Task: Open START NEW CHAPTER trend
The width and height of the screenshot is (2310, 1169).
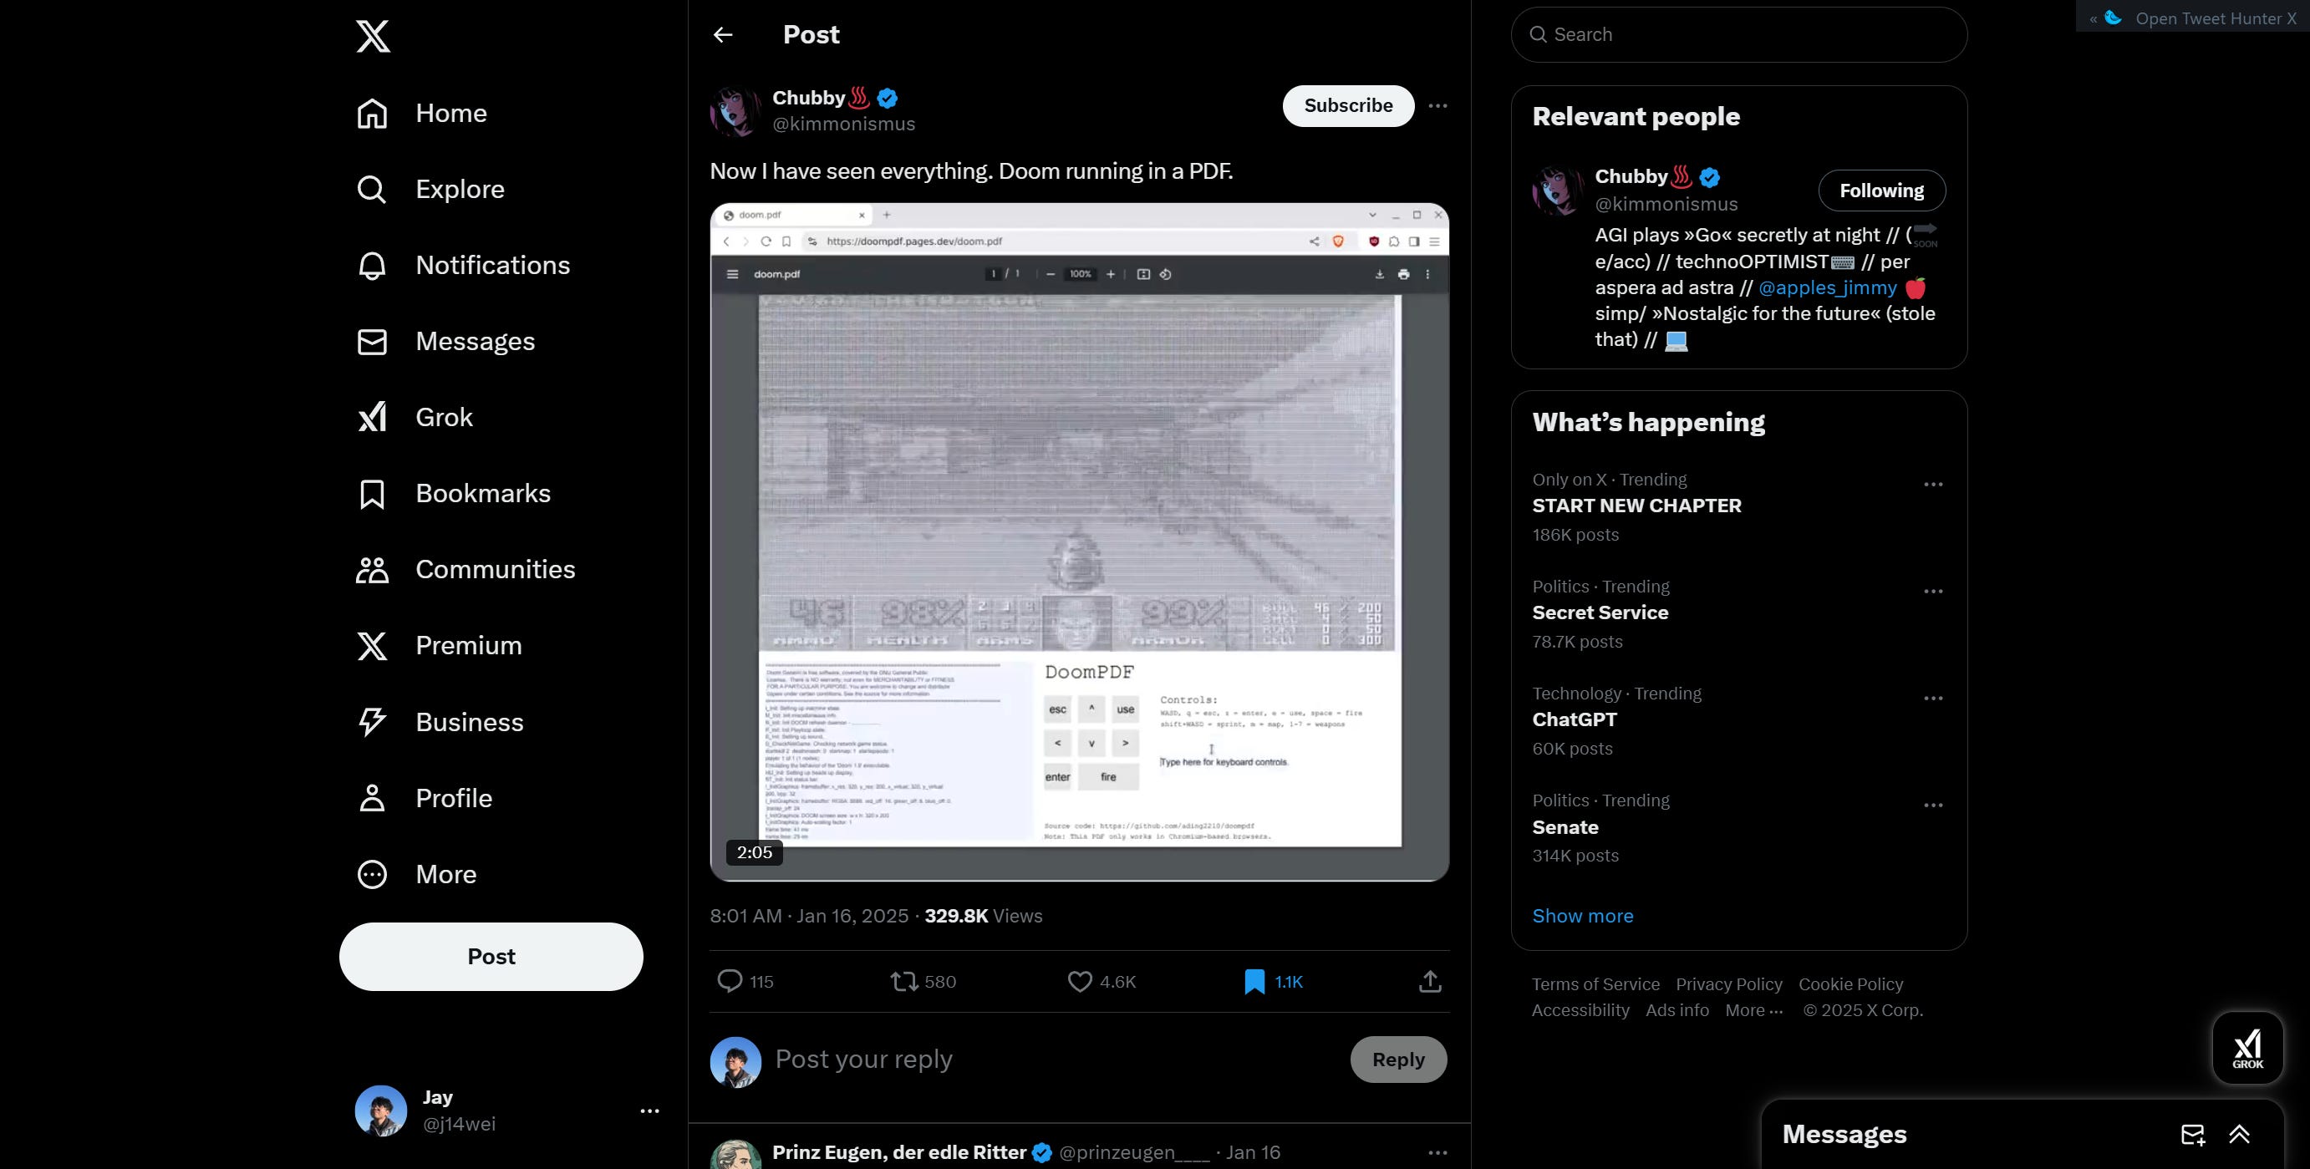Action: 1636,506
